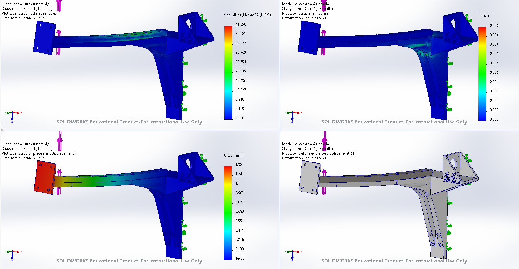Click 'Study name: Static 1(-Default-)' in the stress viewport
The width and height of the screenshot is (519, 269).
pyautogui.click(x=27, y=9)
